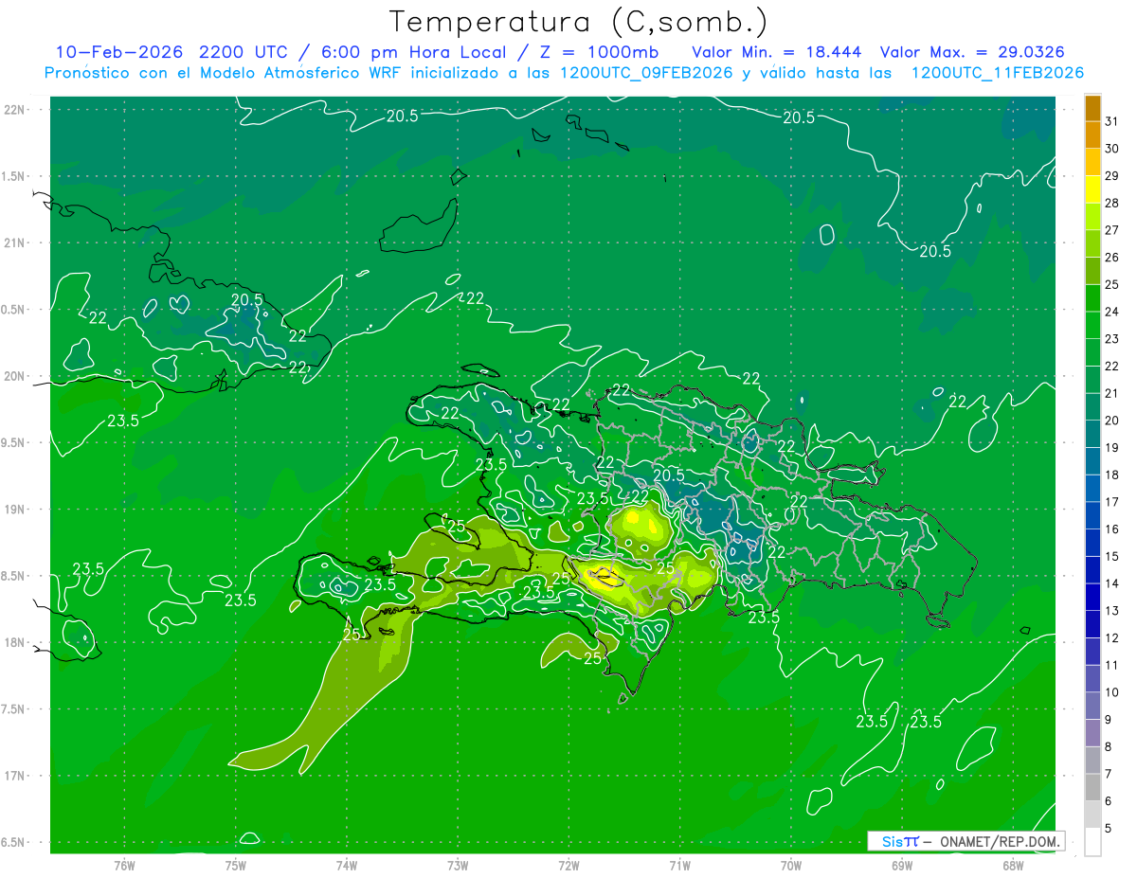Click the '18N' latitude axis label

click(15, 642)
